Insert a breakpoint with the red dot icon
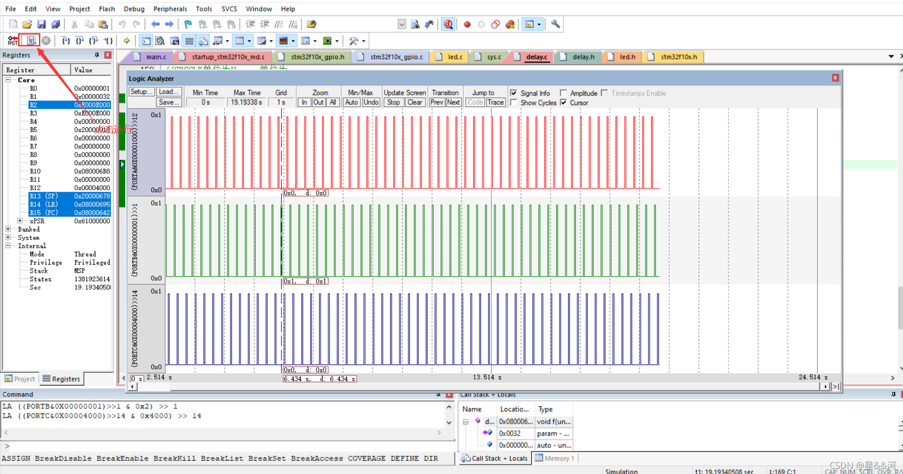This screenshot has width=903, height=474. (467, 24)
